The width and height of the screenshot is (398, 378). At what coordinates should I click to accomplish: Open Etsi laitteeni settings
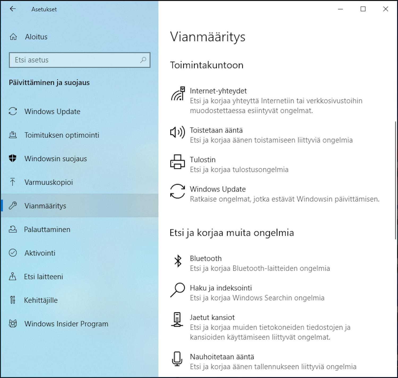pyautogui.click(x=44, y=276)
